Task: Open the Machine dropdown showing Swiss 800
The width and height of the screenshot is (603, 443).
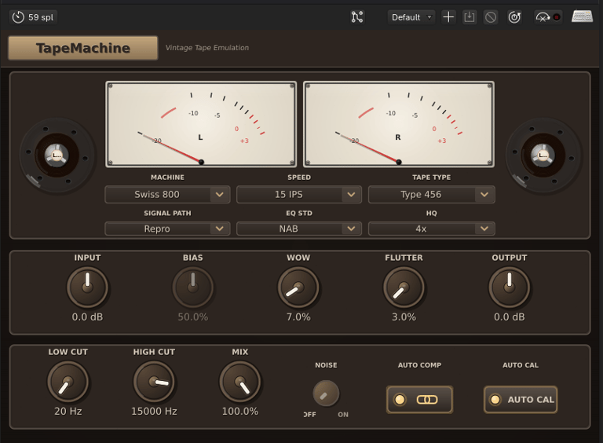Action: point(167,195)
